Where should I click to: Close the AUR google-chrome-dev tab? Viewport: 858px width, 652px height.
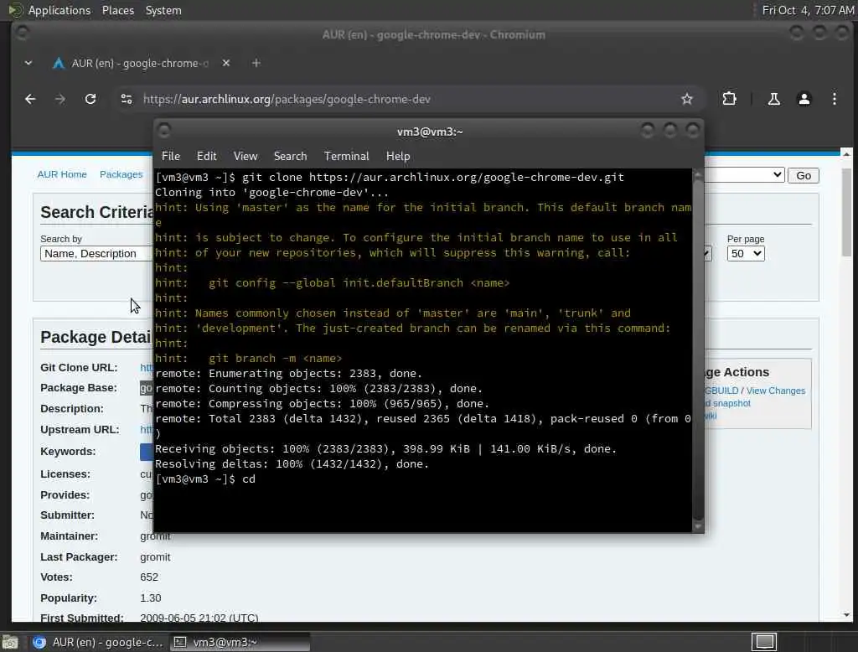pos(226,63)
